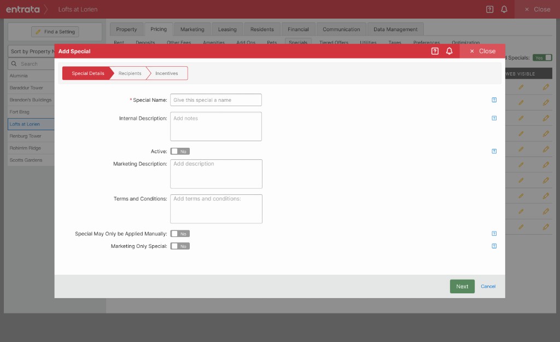Click help icon next to Internal Description
Screen dimensions: 560x342
(x=494, y=118)
